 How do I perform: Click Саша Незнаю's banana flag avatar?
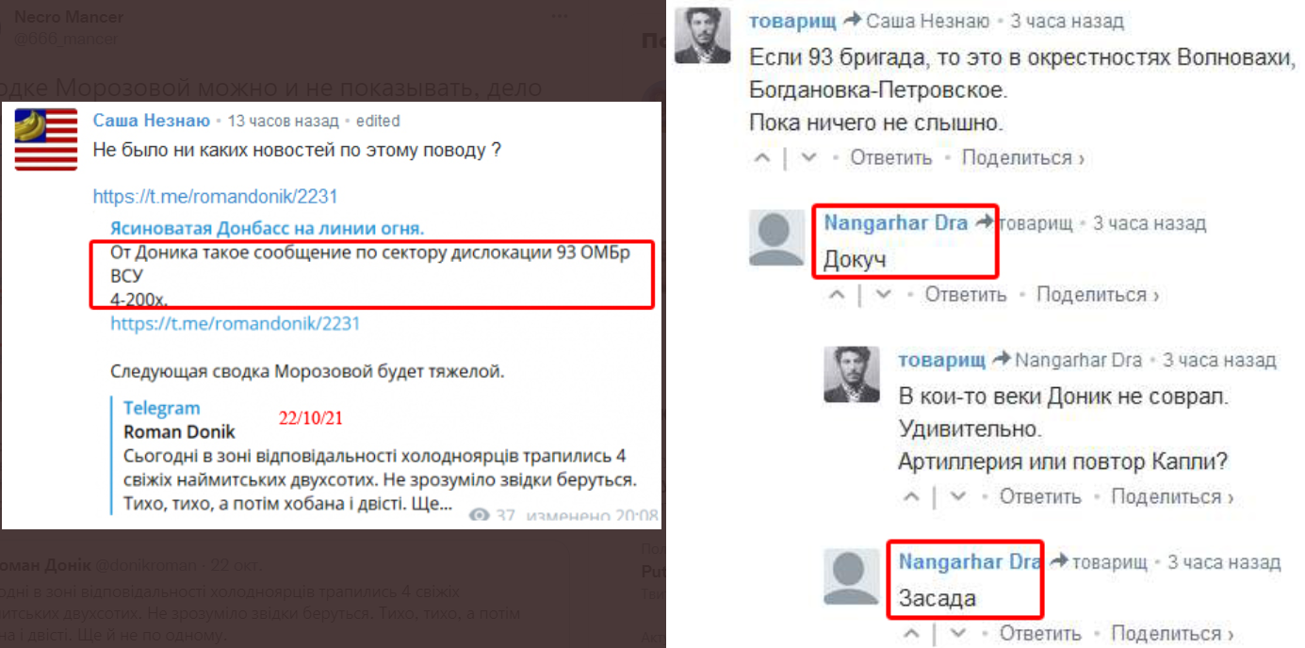[x=46, y=139]
